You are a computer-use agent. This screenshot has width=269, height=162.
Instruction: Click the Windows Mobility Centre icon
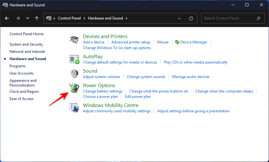[x=74, y=108]
